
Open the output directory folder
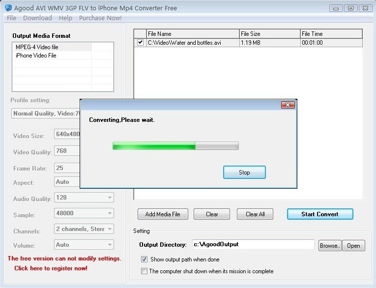point(353,246)
